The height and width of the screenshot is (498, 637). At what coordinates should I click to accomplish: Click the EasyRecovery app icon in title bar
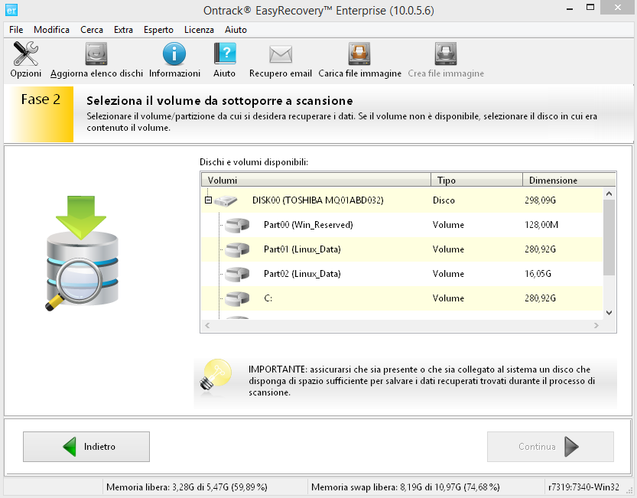pyautogui.click(x=11, y=10)
